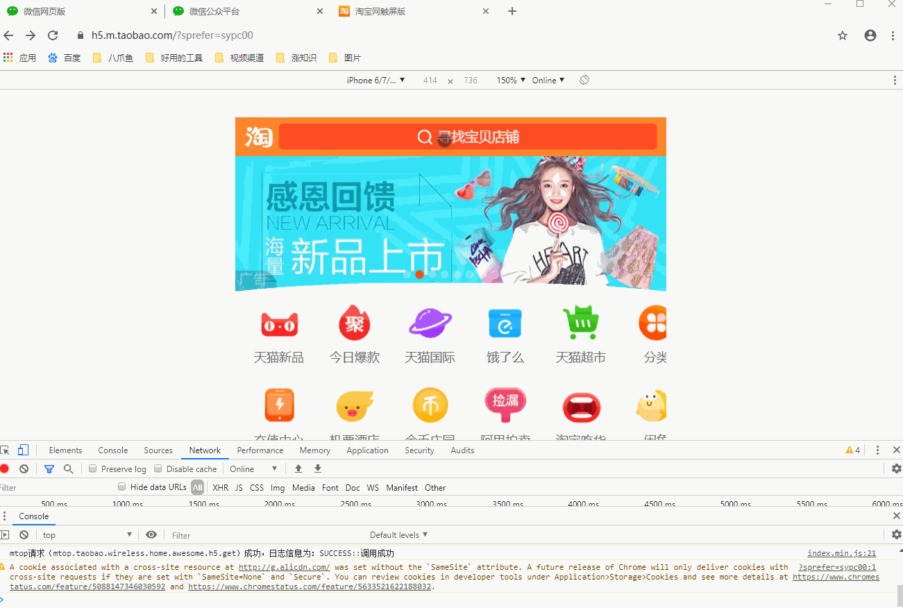
Task: Bookmark this page with star icon
Action: tap(843, 35)
